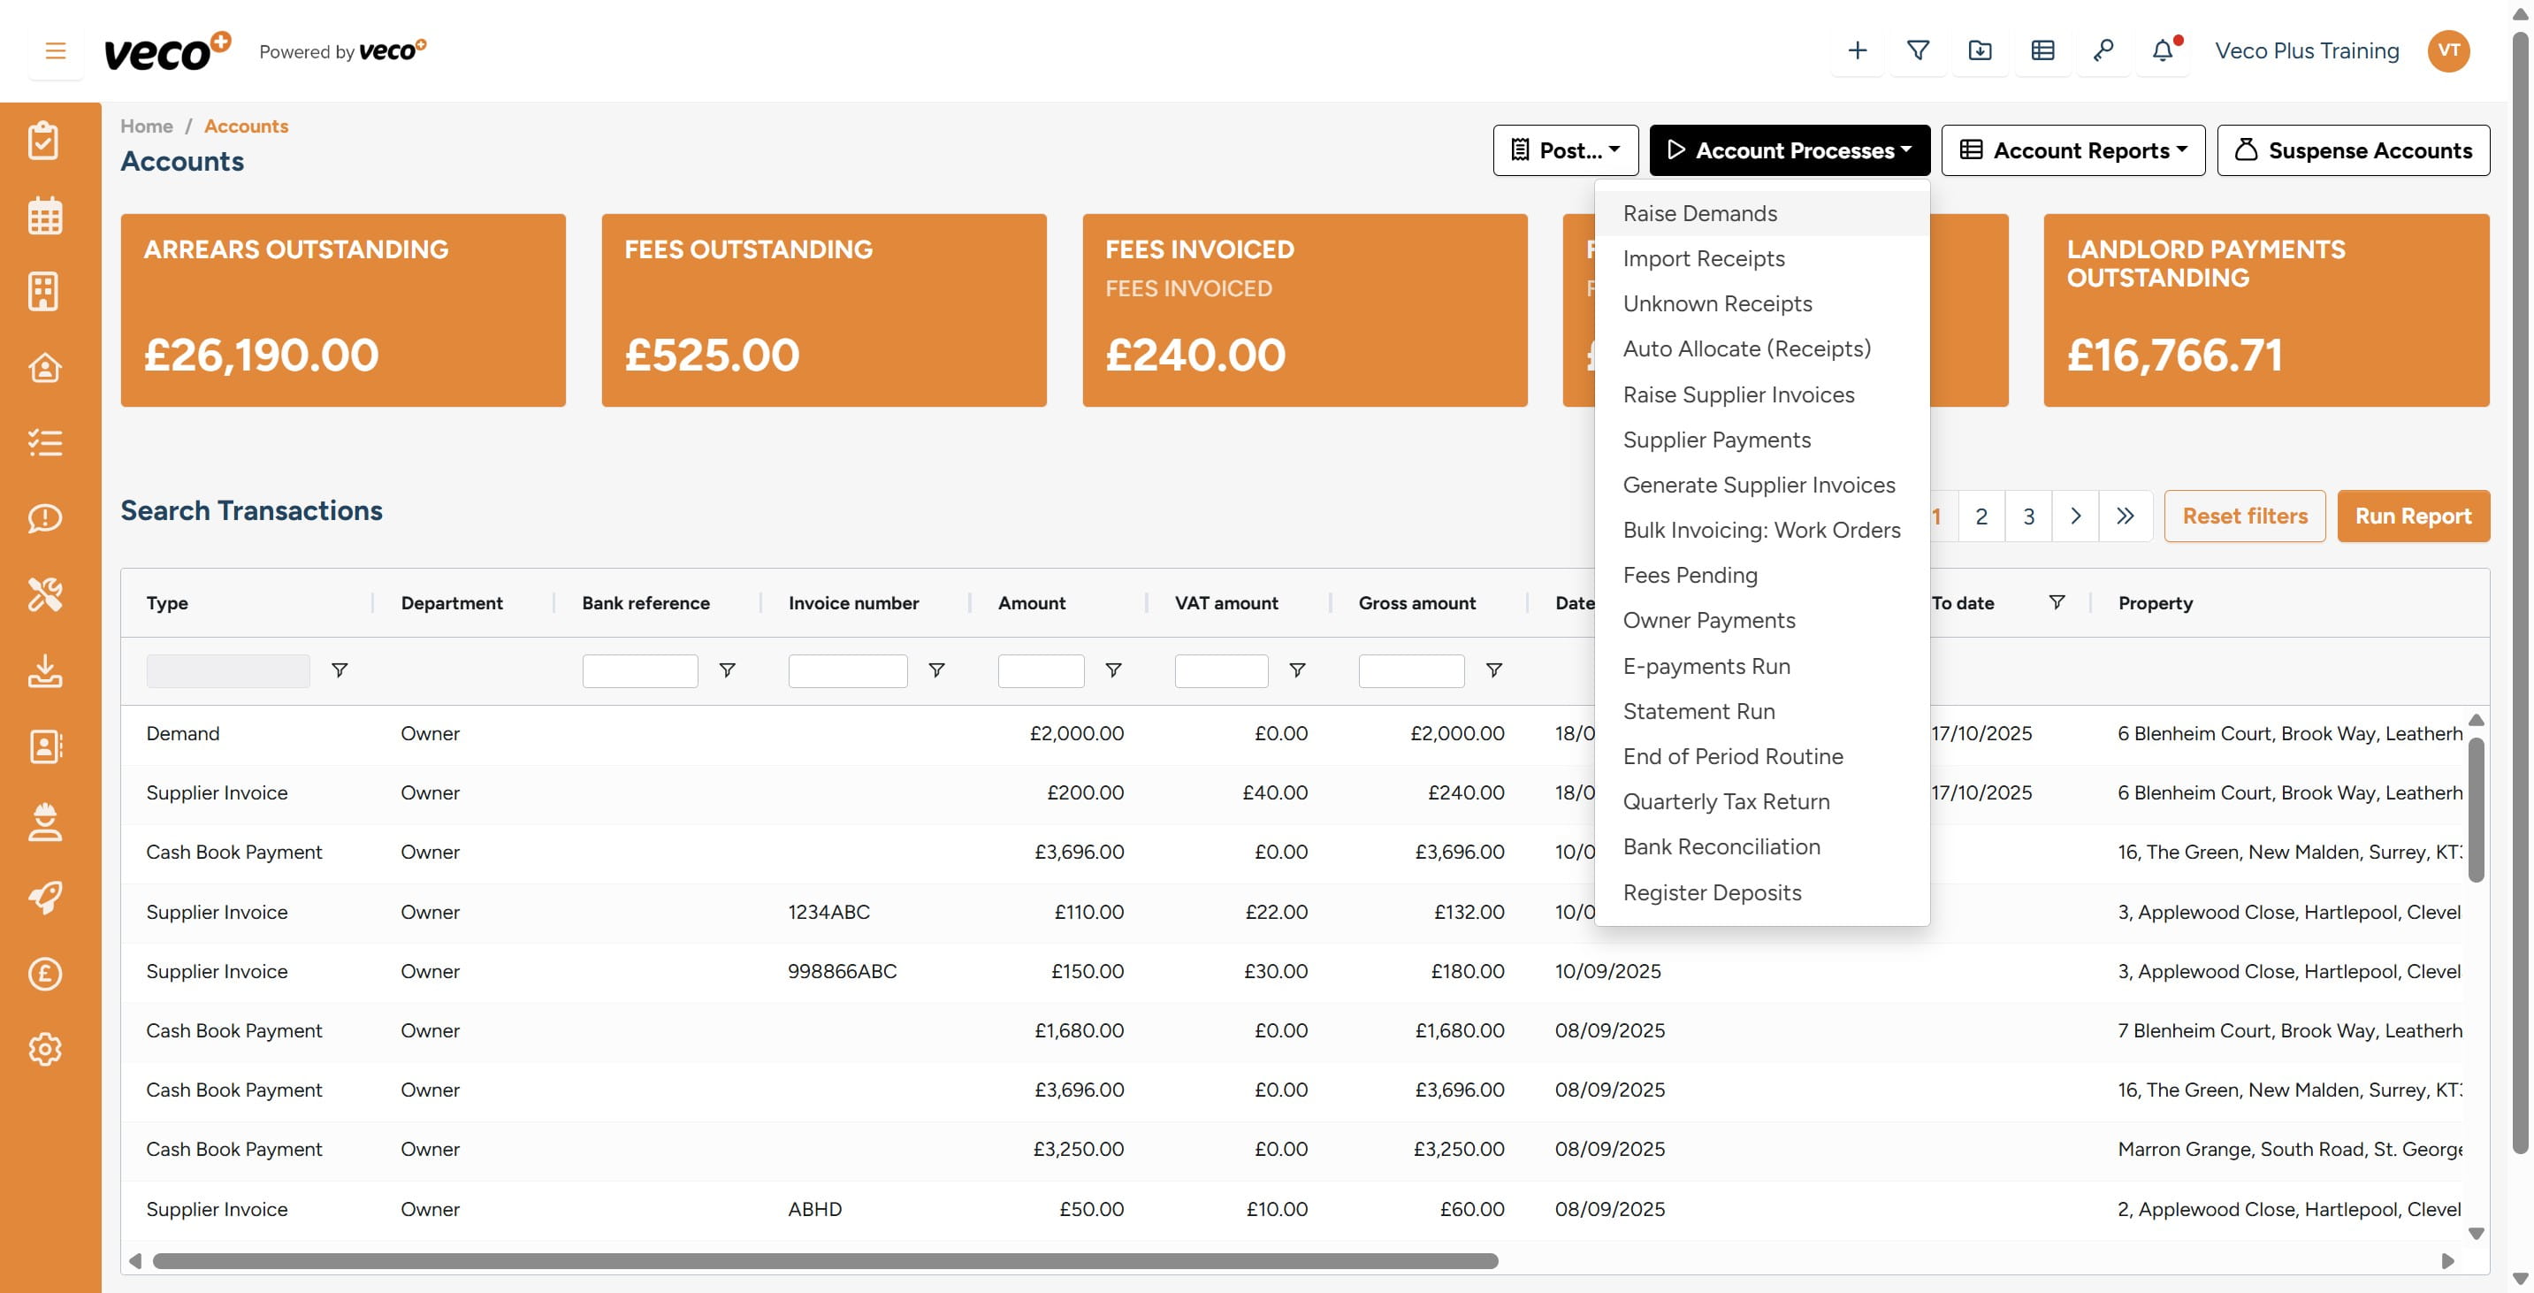The width and height of the screenshot is (2534, 1293).
Task: Choose Raise Demands from the menu
Action: pos(1700,213)
